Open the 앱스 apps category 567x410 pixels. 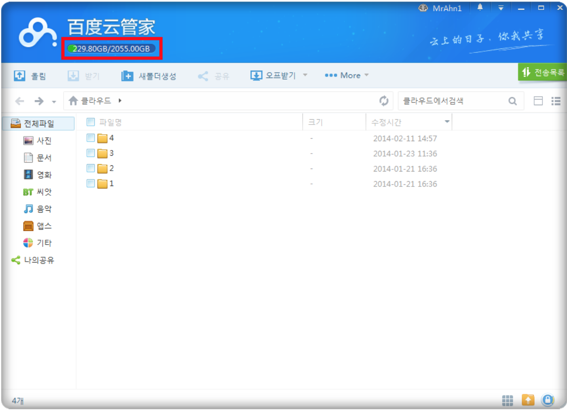38,226
